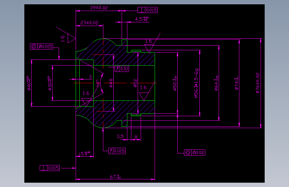Click the runout symbol in bottom 0.015 frame
Viewport: 289px width, 187px height.
click(111, 151)
